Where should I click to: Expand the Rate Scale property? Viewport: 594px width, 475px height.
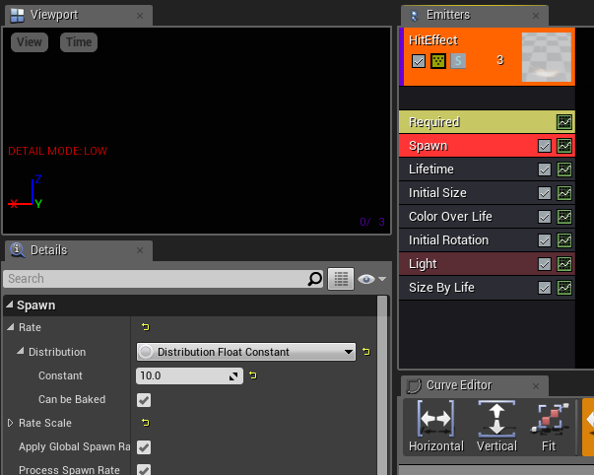[10, 423]
